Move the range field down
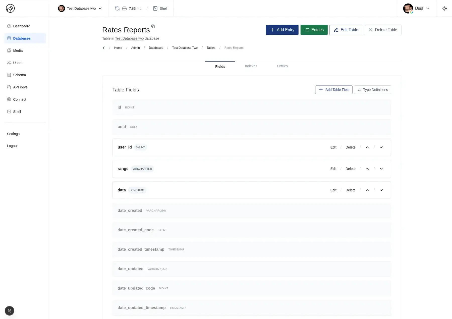This screenshot has width=452, height=319. 381,169
